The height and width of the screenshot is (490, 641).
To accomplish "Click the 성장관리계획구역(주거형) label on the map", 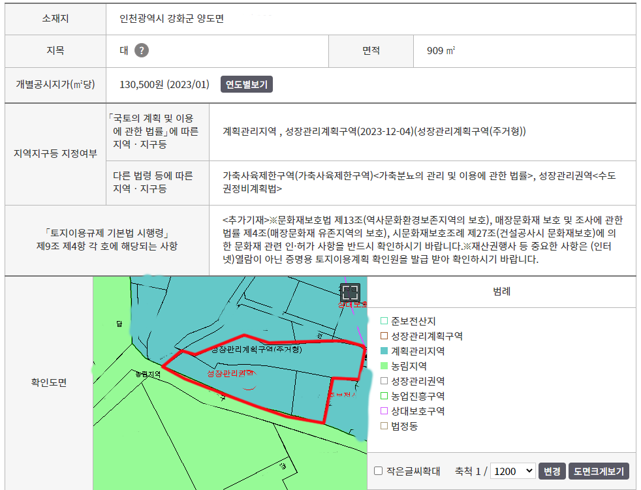I will point(257,350).
